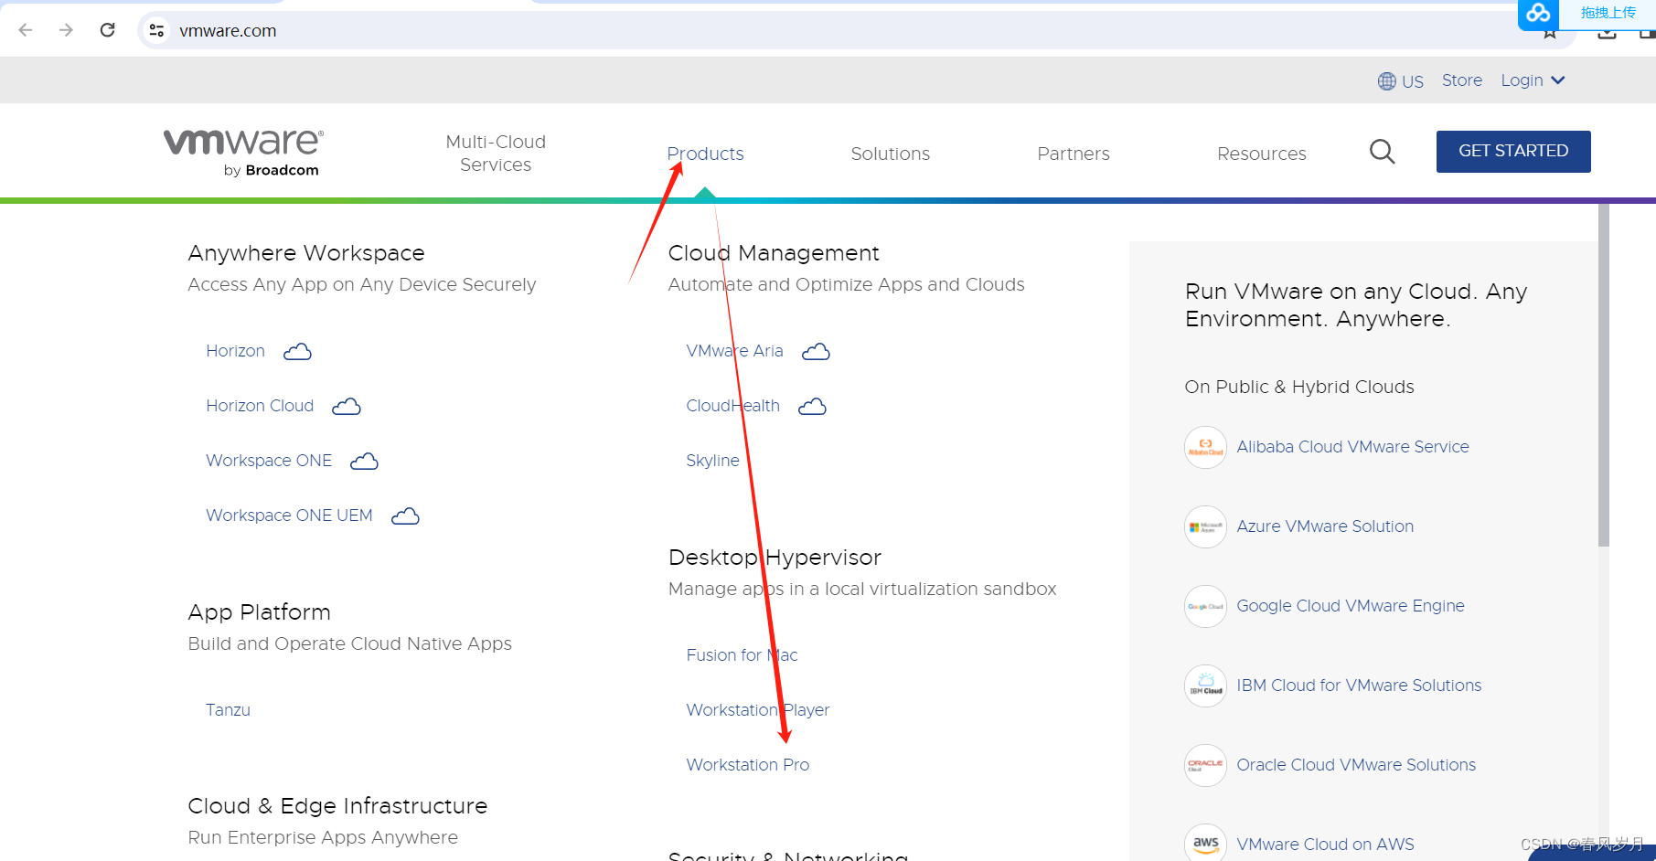Screen dimensions: 1656x861
Task: Click the Baidu cloud upload icon
Action: pos(1539,13)
